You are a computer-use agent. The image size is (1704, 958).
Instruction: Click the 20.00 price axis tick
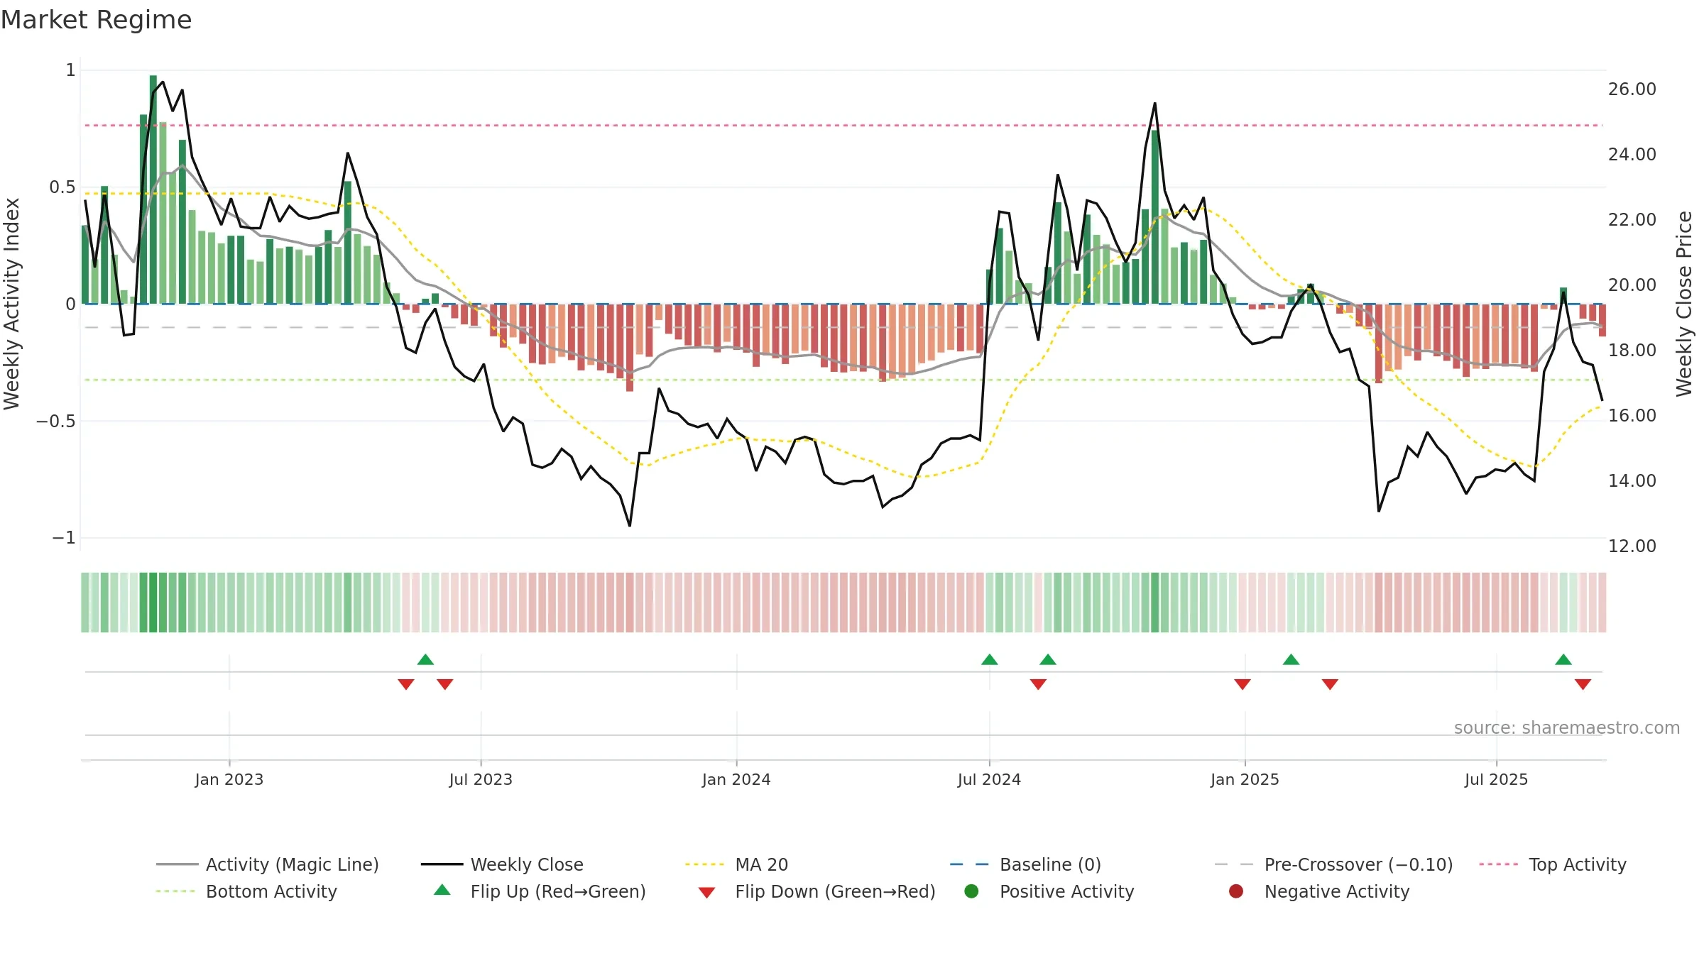click(1632, 285)
